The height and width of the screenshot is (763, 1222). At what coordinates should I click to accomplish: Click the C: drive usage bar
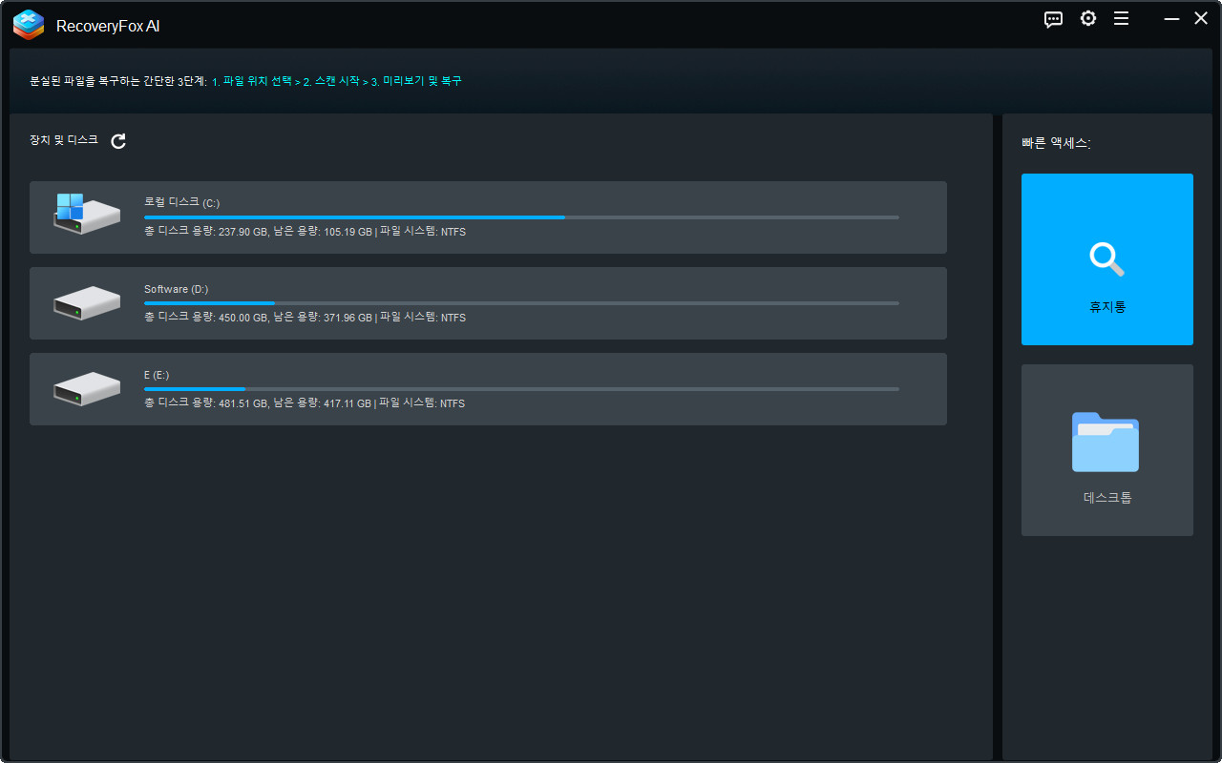520,217
